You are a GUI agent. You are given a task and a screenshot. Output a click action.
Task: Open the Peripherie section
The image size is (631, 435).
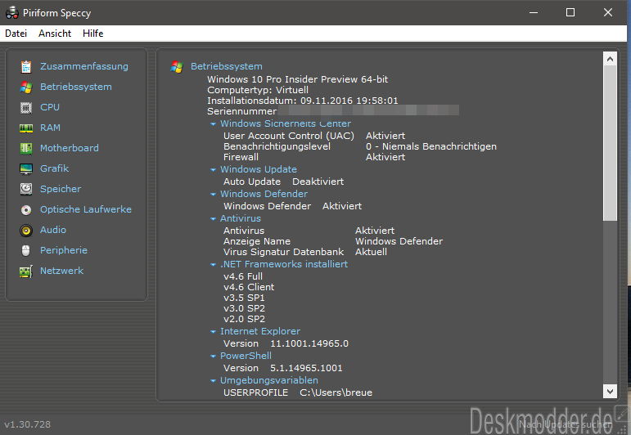point(64,250)
